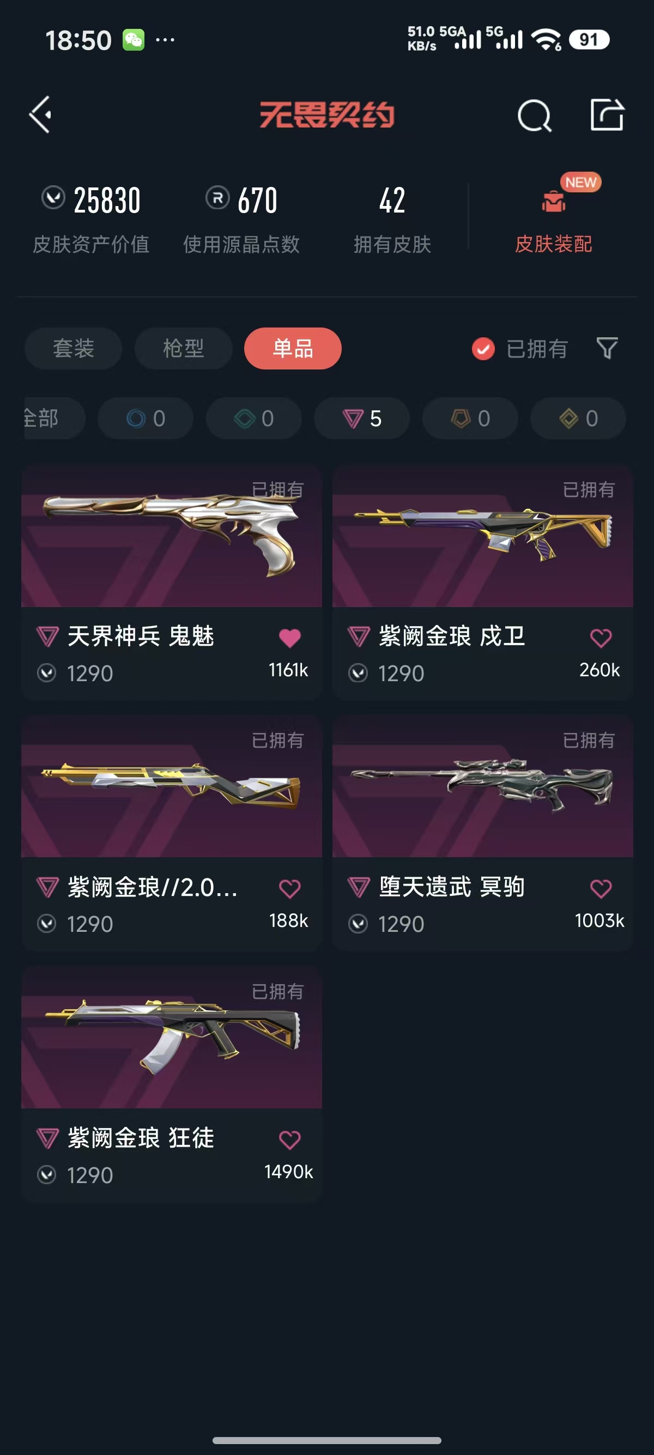654x1455 pixels.
Task: Unfavorite 天界神兵 鬼魅 with the filled heart
Action: pos(290,638)
